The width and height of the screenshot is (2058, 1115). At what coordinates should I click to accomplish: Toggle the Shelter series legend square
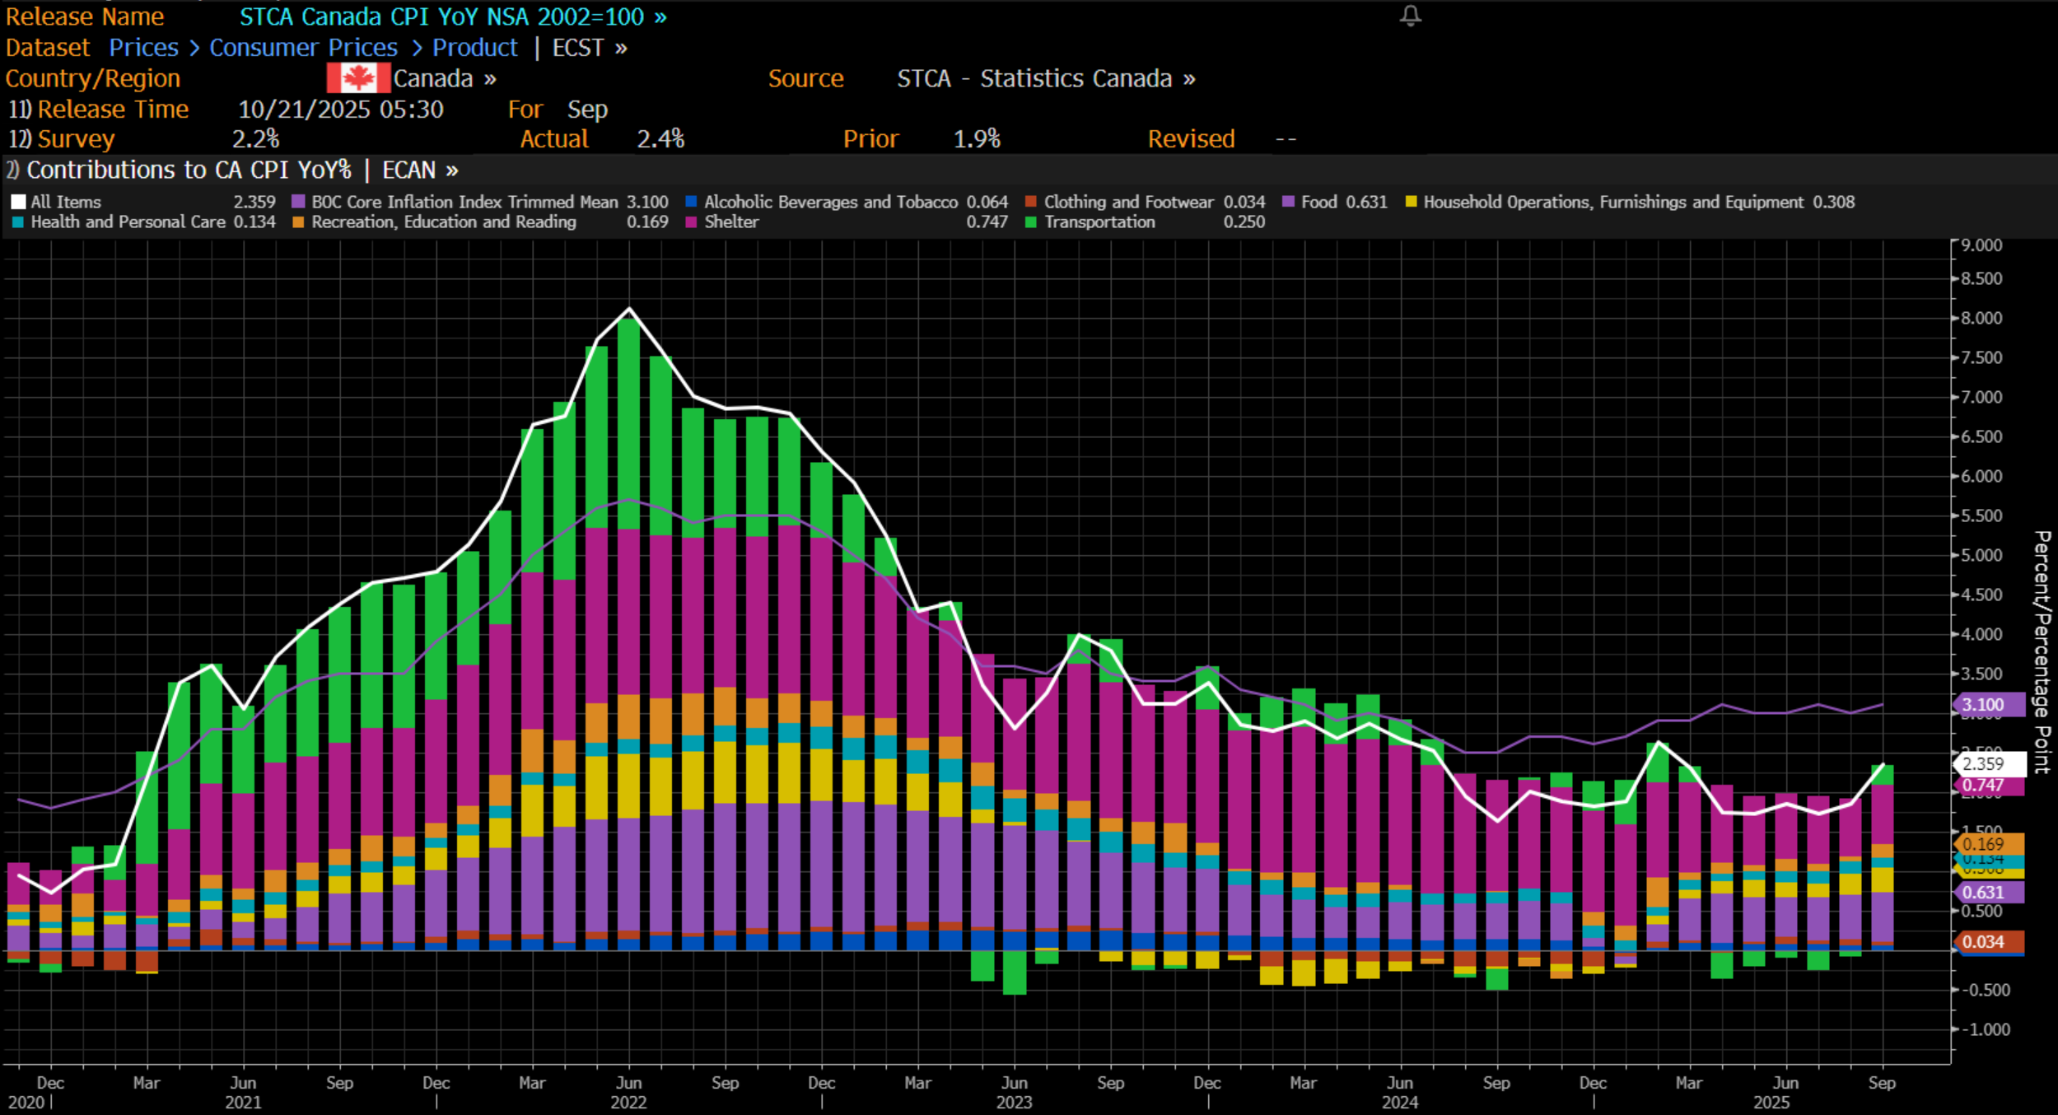coord(691,222)
